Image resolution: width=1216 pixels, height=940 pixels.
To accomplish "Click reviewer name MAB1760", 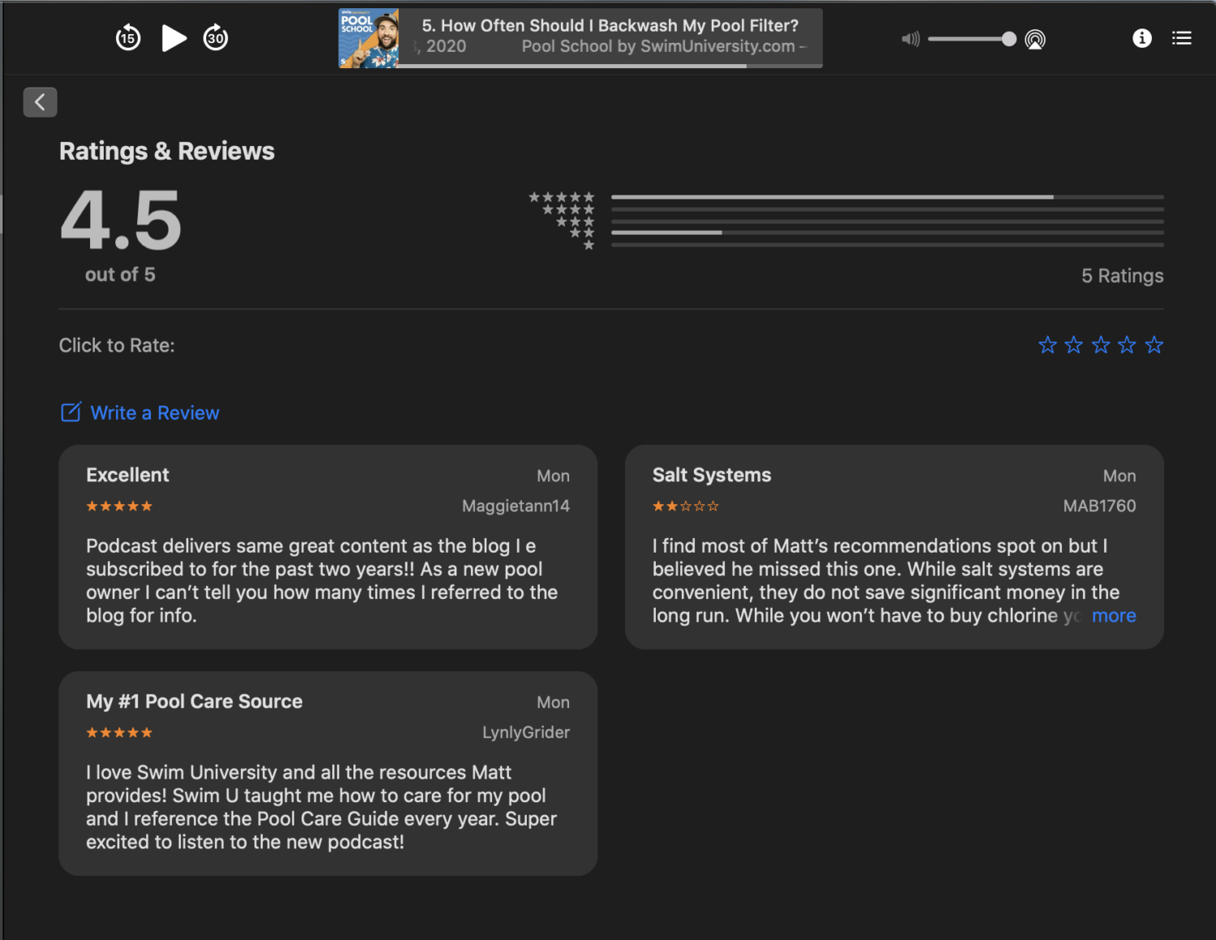I will coord(1099,506).
